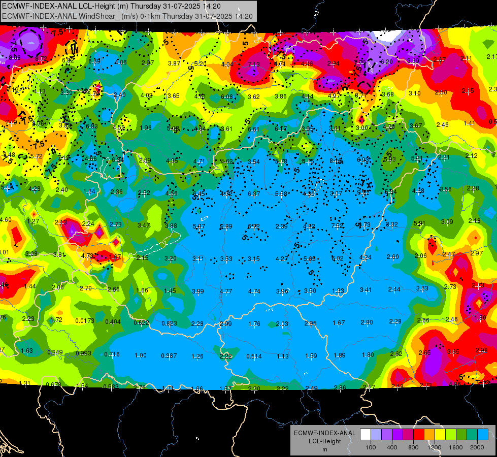This screenshot has width=497, height=457.
Task: Click the wind shear value 0.404
Action: point(113,321)
